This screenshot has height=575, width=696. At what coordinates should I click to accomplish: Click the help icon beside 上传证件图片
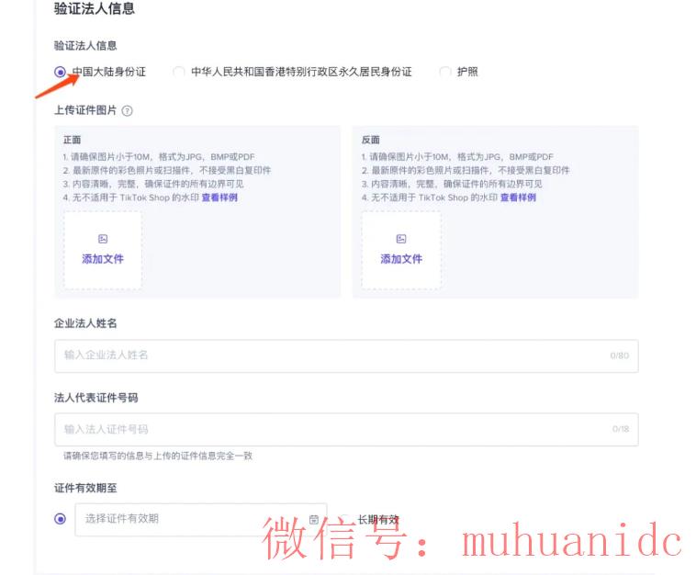pyautogui.click(x=127, y=110)
